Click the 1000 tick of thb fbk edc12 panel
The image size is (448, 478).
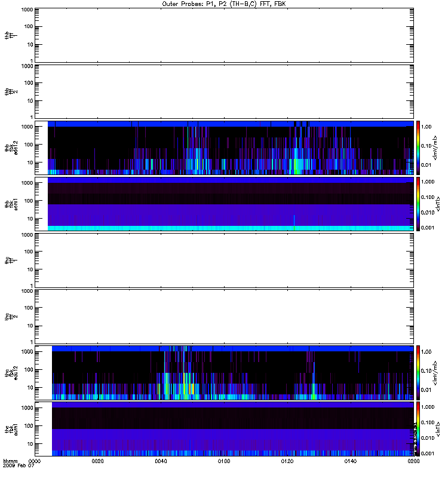(27, 127)
